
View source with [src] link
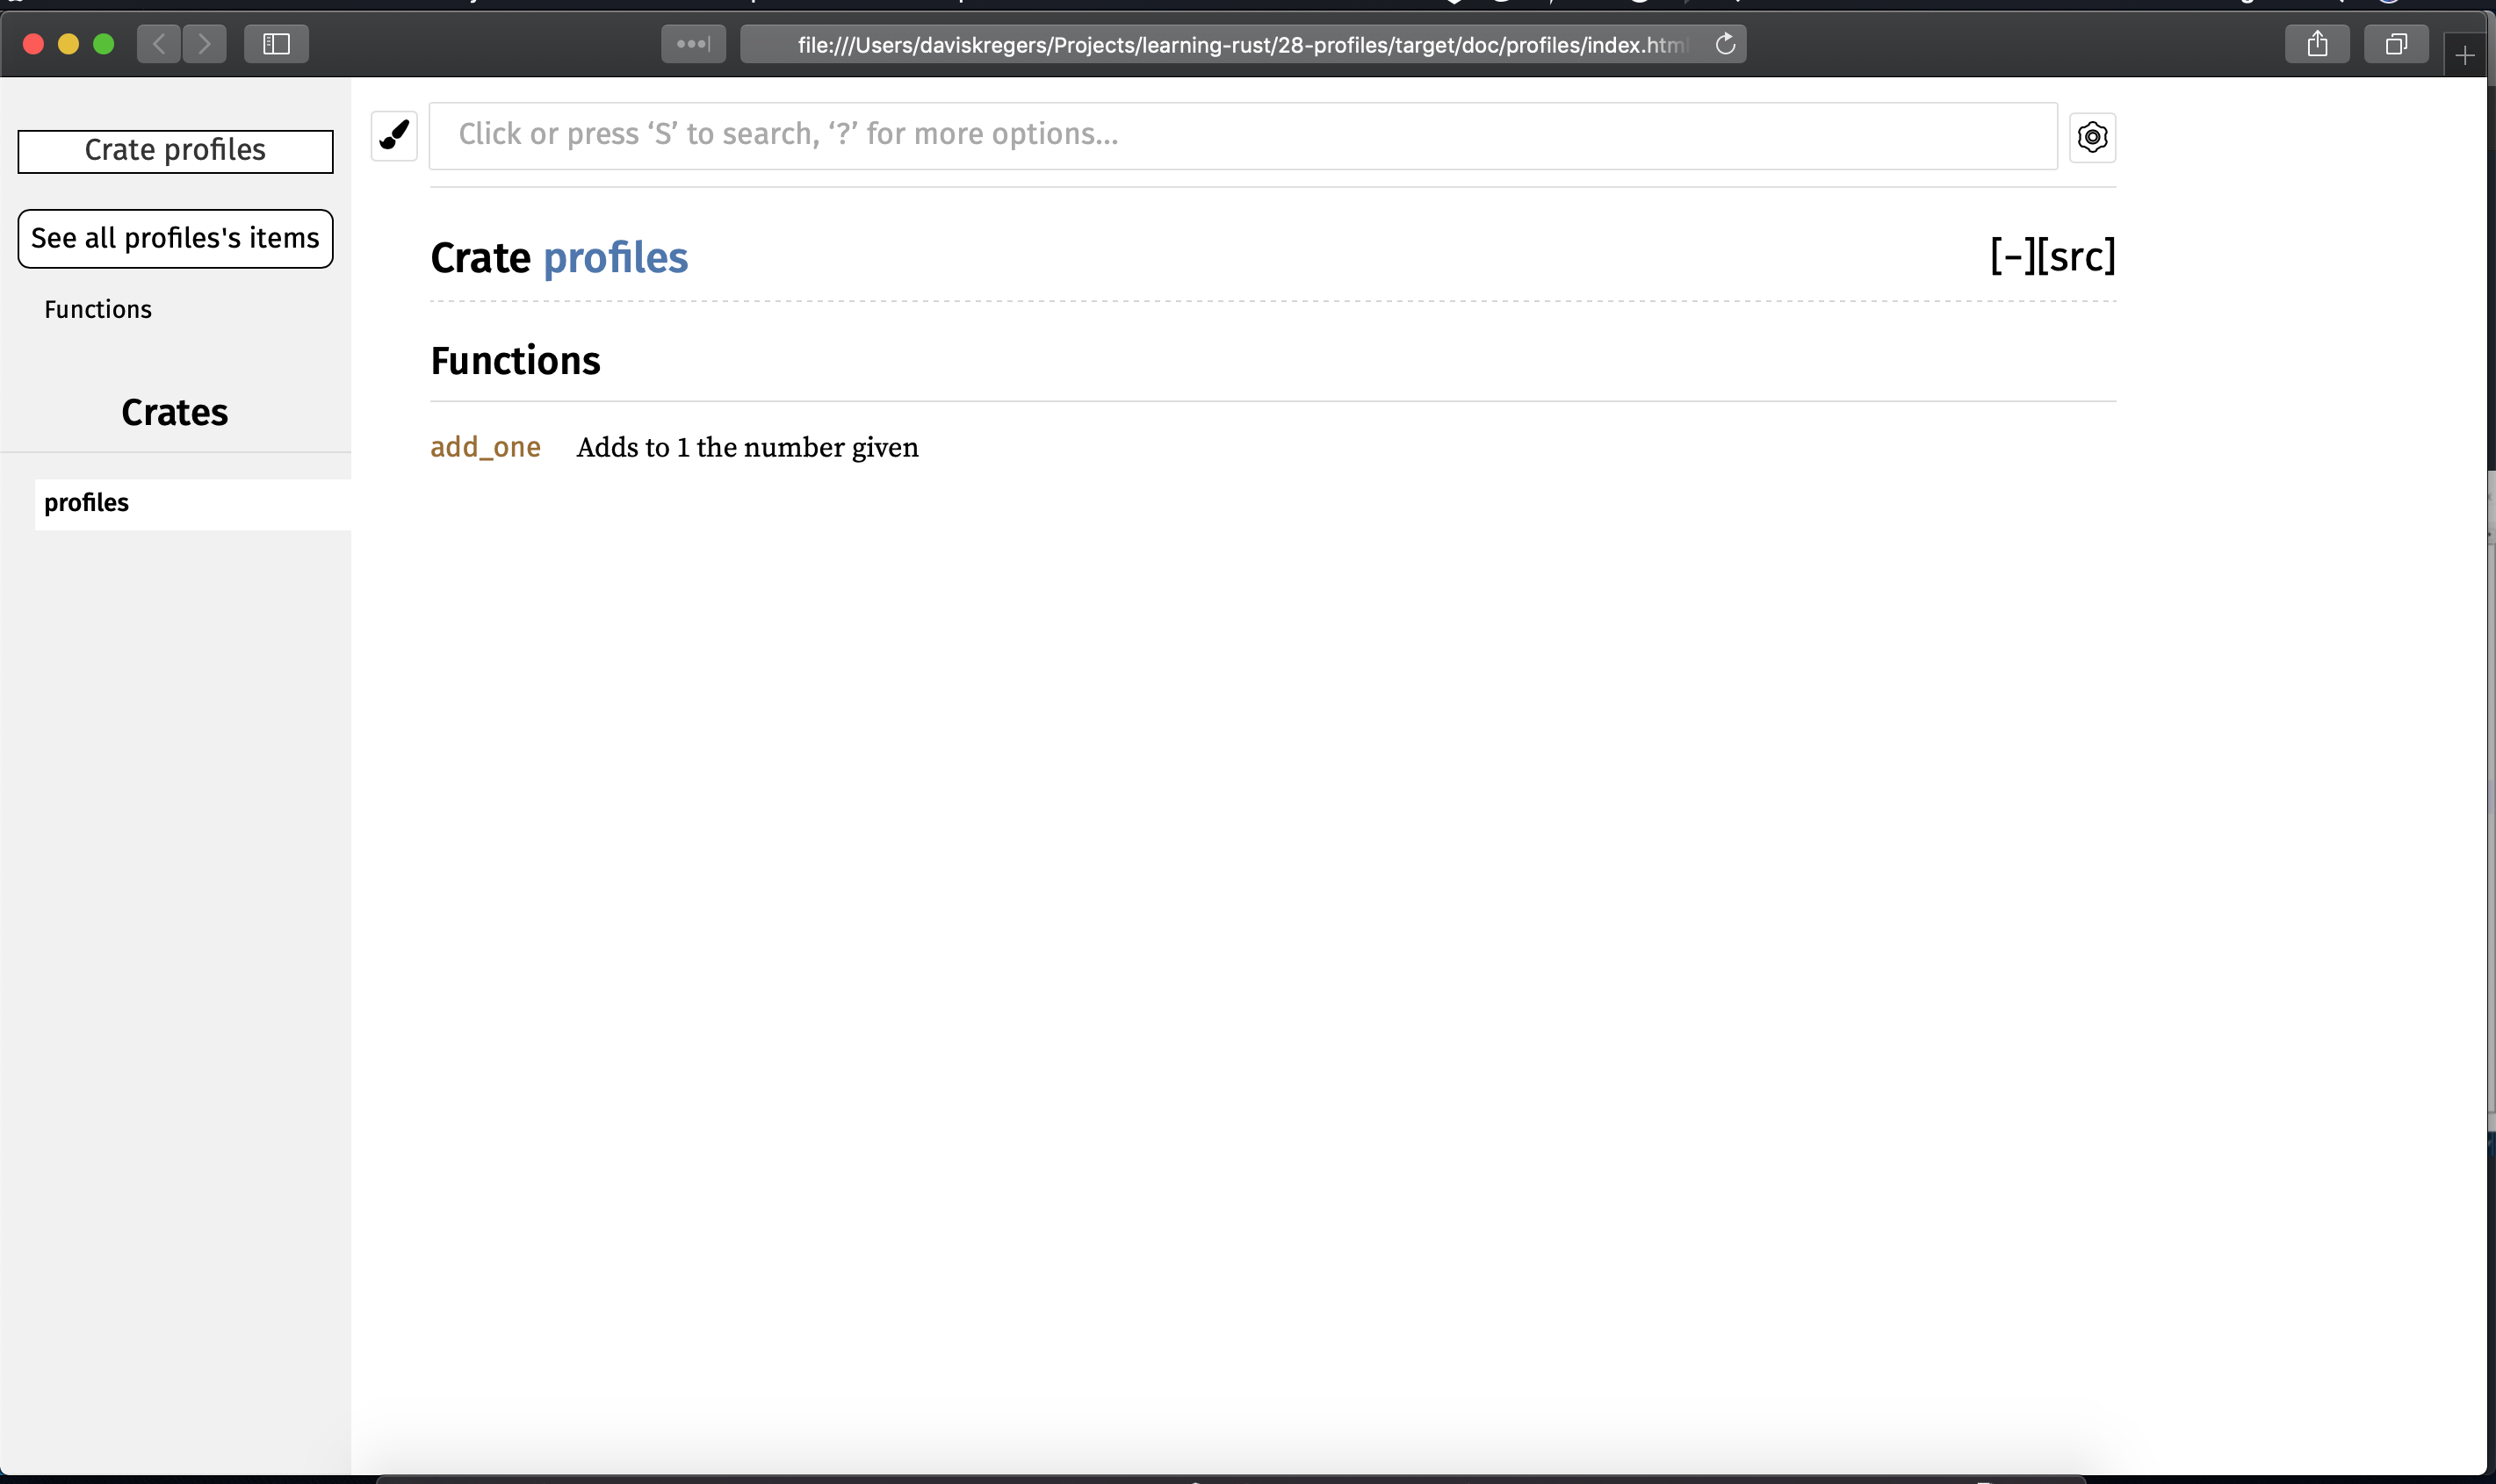coord(2076,256)
